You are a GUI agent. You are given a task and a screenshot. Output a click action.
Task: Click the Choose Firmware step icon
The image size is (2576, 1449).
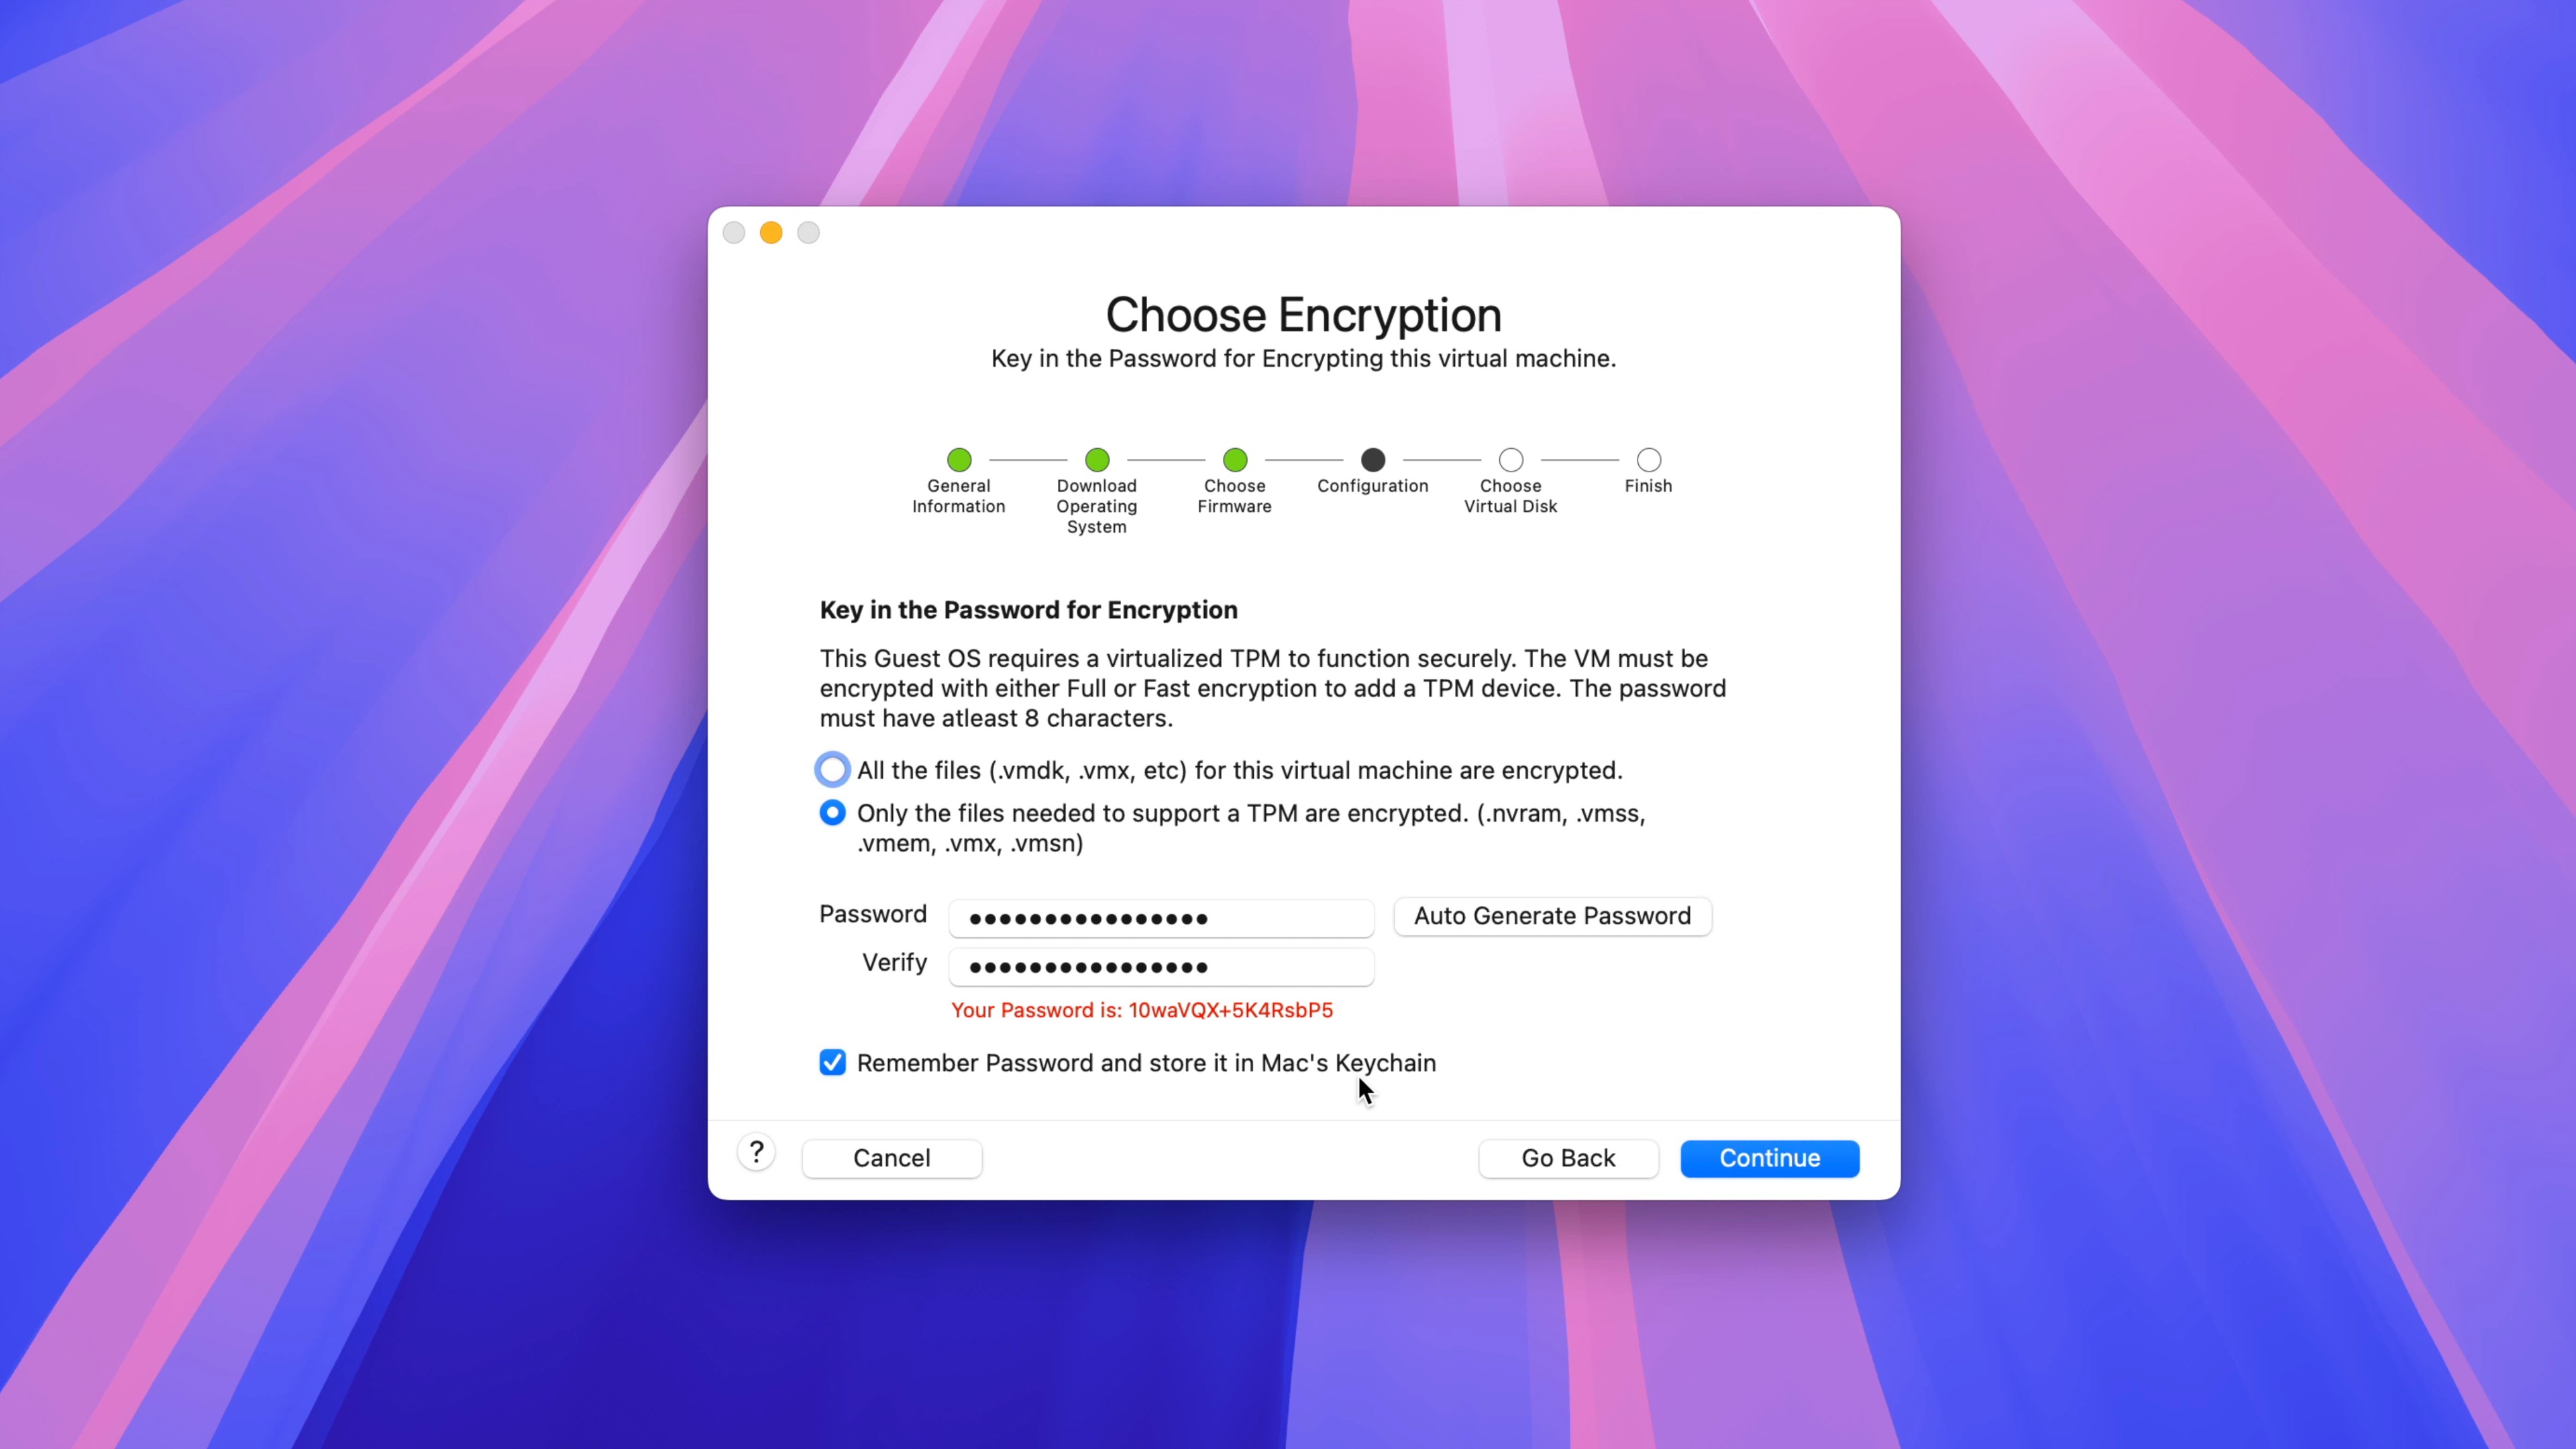[x=1235, y=460]
